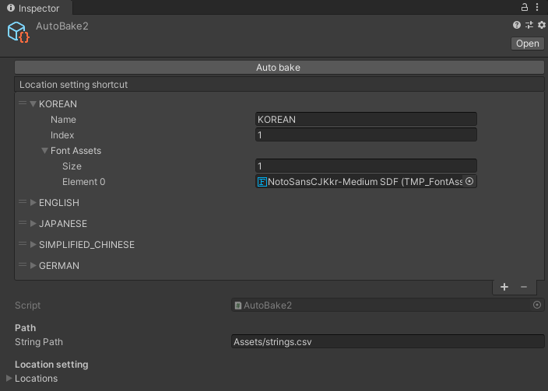Select the Location setting section header
This screenshot has width=548, height=391.
tap(51, 365)
